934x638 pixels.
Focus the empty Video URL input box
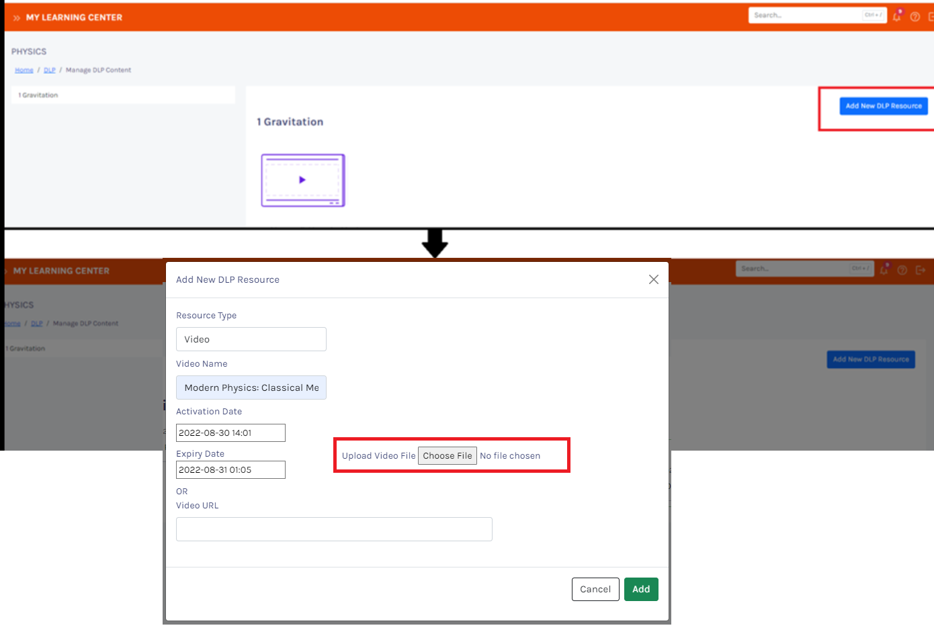pyautogui.click(x=334, y=529)
